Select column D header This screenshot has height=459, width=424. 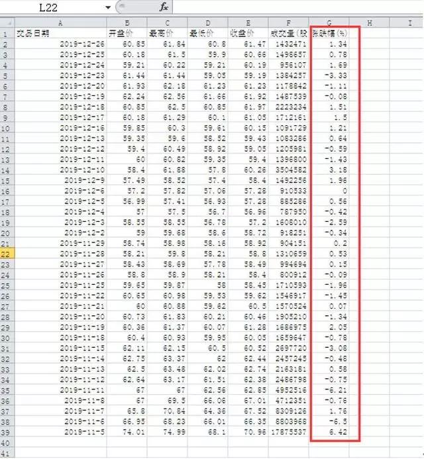coord(207,23)
